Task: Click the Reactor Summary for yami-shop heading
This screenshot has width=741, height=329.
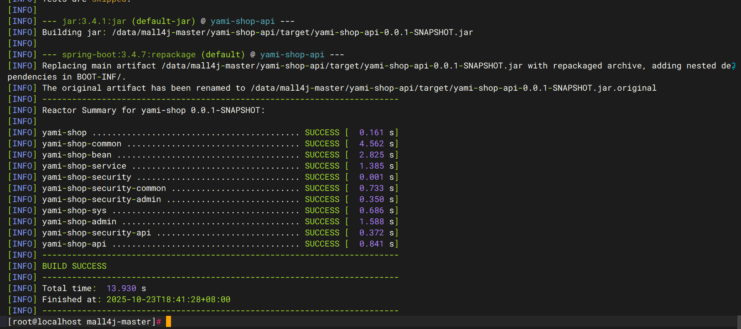Action: point(153,110)
